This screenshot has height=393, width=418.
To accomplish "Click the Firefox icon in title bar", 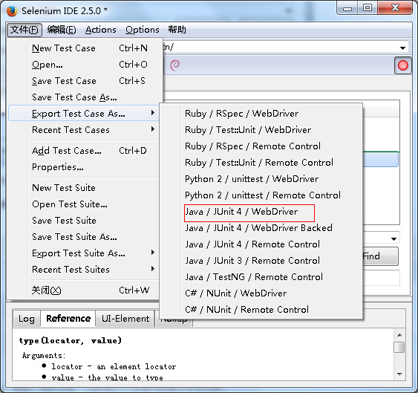I will pyautogui.click(x=12, y=11).
